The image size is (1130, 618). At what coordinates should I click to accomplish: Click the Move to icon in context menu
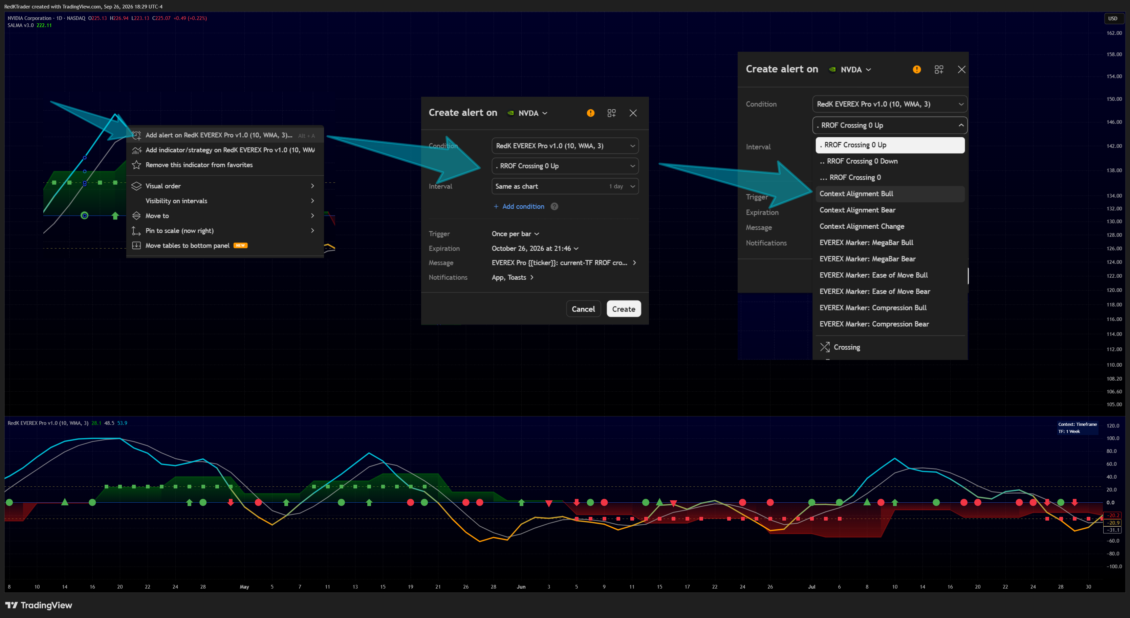coord(136,216)
